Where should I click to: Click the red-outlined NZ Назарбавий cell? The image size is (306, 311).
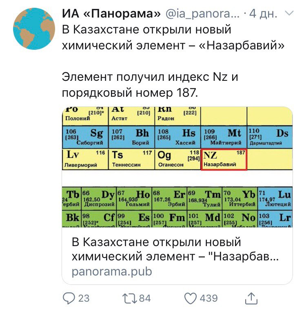[x=224, y=159]
